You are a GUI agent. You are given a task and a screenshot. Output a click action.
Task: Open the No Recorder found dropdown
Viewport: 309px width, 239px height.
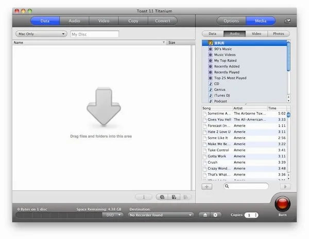point(161,215)
